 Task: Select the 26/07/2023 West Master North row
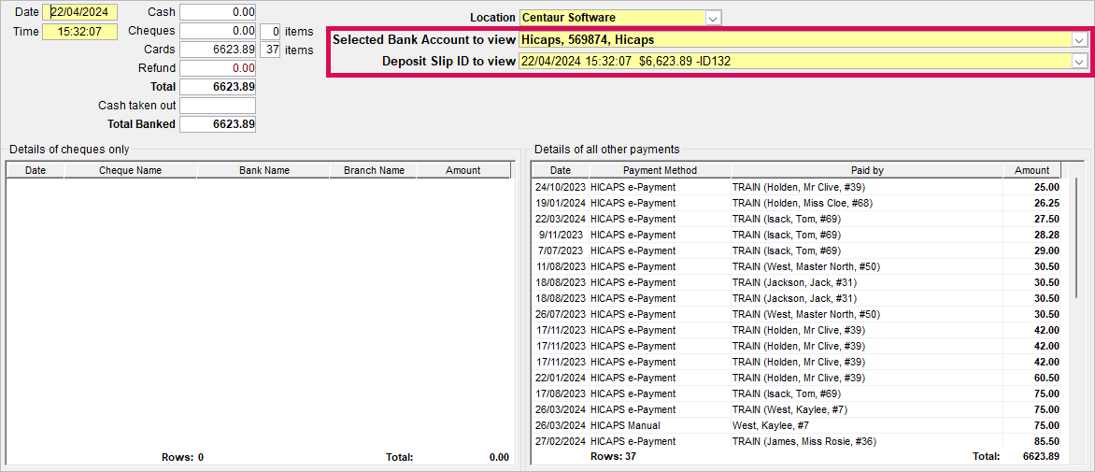pos(796,314)
